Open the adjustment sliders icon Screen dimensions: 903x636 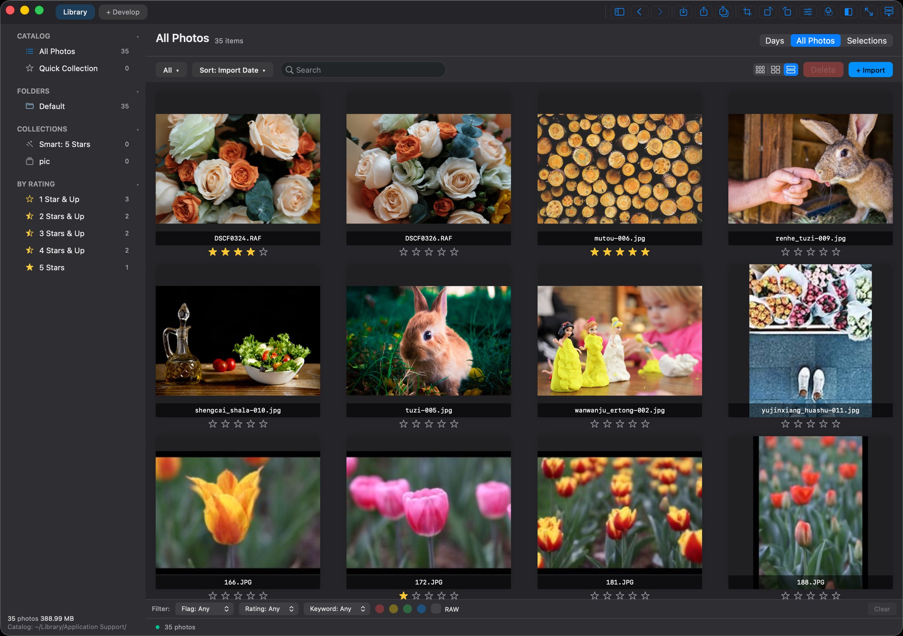[x=808, y=12]
